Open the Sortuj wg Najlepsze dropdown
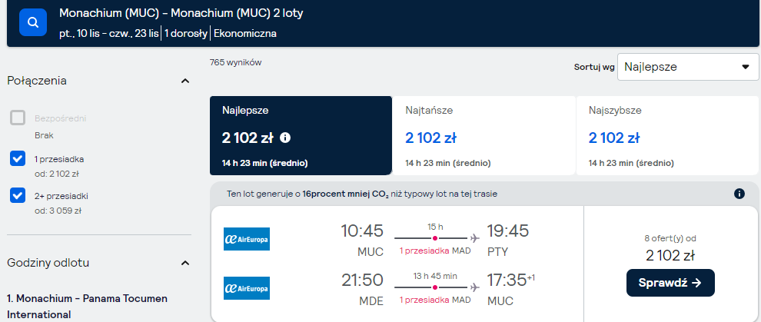The width and height of the screenshot is (761, 322). (688, 67)
